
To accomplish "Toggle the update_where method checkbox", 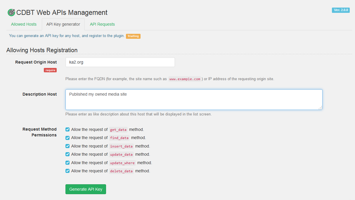I will coord(67,163).
